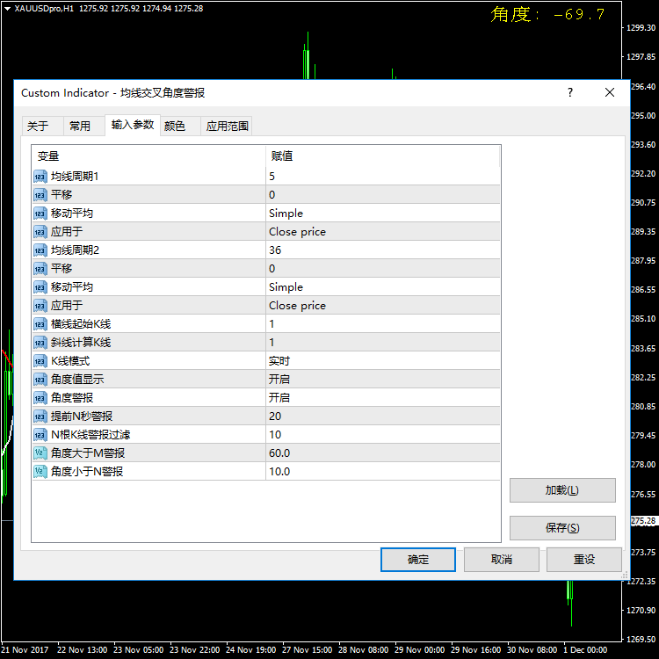Open the 颜色 tab
The image size is (659, 659).
(180, 126)
